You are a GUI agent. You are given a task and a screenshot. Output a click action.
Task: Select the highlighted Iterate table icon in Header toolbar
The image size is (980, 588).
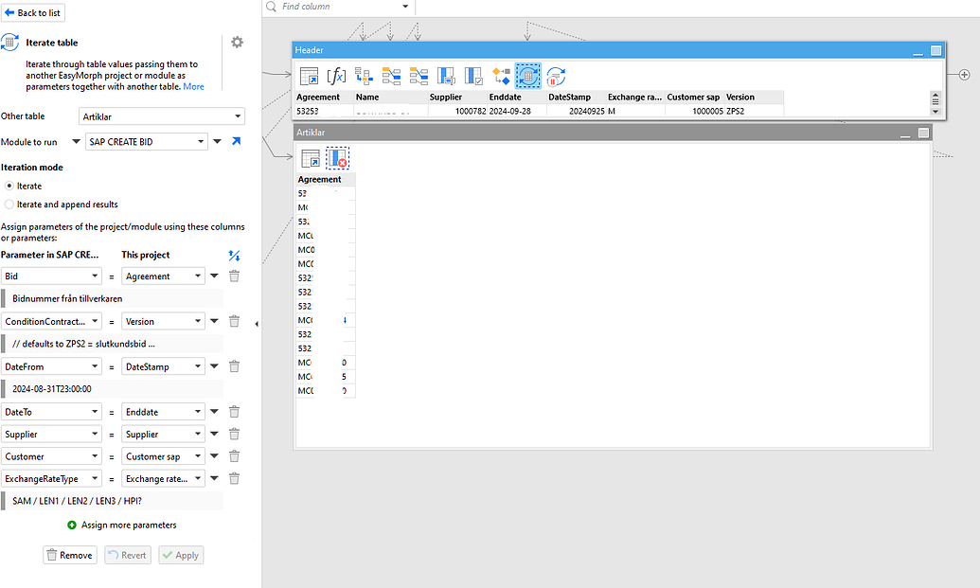point(527,76)
